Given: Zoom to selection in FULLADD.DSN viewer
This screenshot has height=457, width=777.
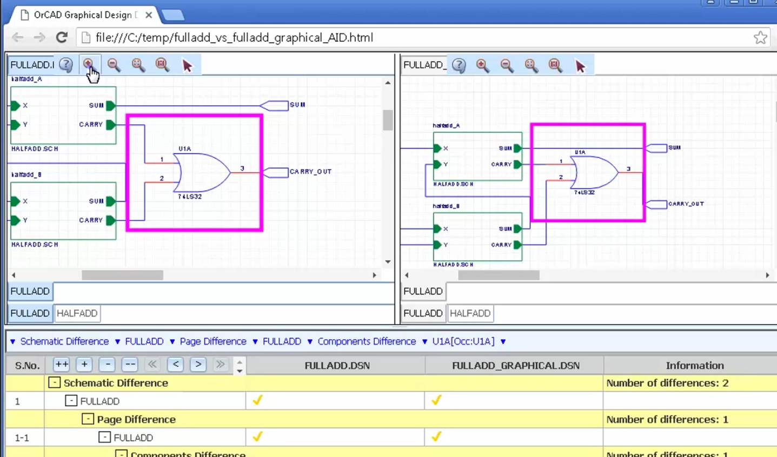Looking at the screenshot, I should (x=162, y=65).
